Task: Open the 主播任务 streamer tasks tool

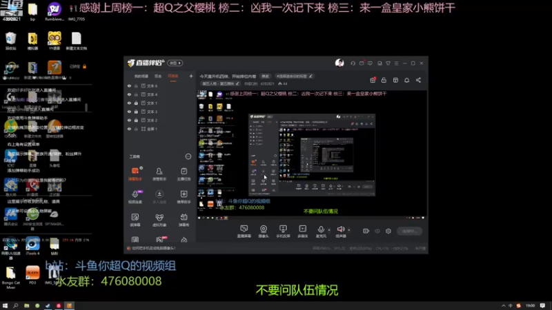Action: coord(184,174)
